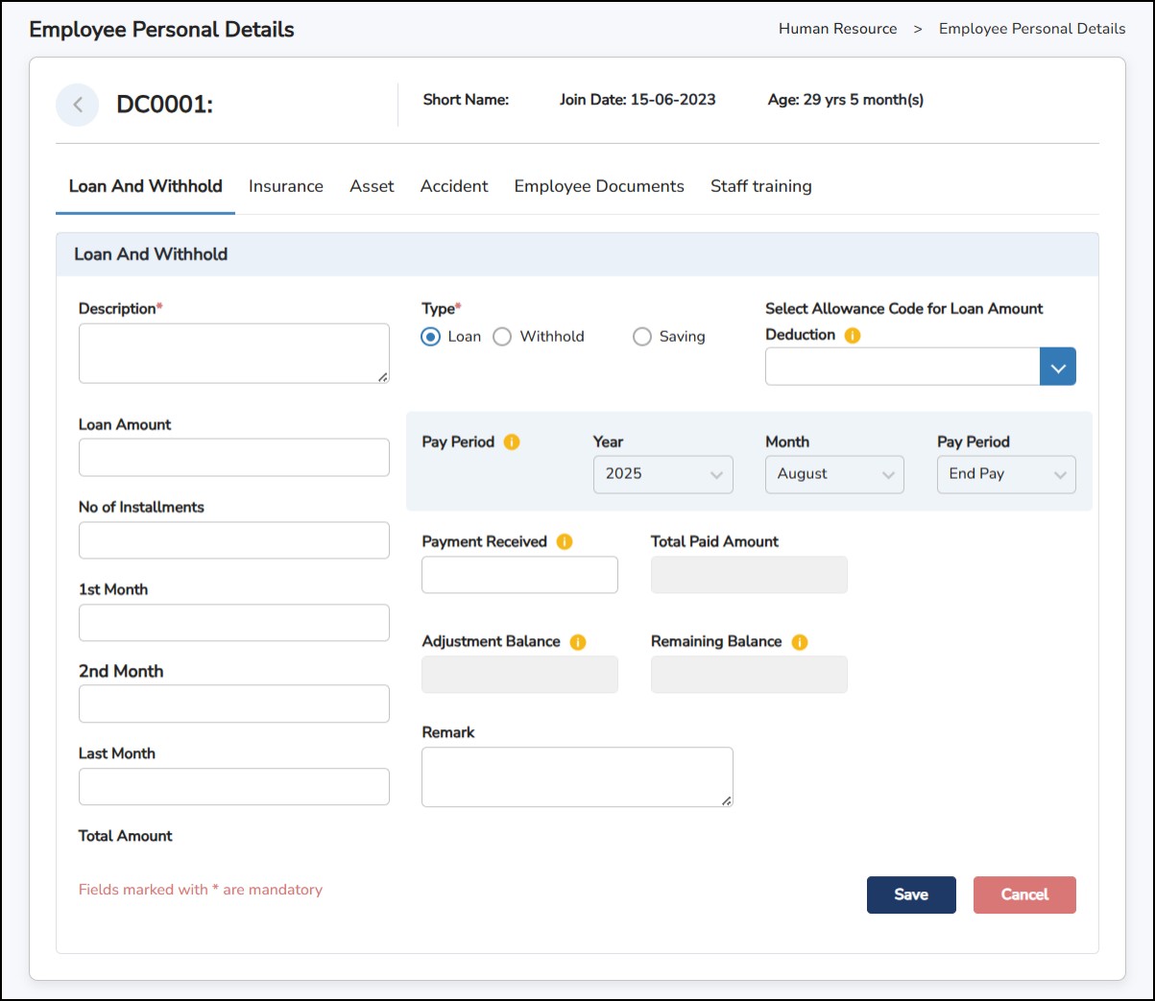Switch to the Insurance tab

tap(285, 186)
